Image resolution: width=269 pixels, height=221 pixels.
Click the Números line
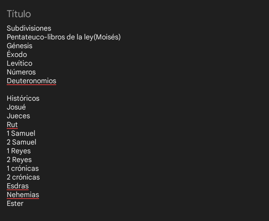click(x=21, y=72)
